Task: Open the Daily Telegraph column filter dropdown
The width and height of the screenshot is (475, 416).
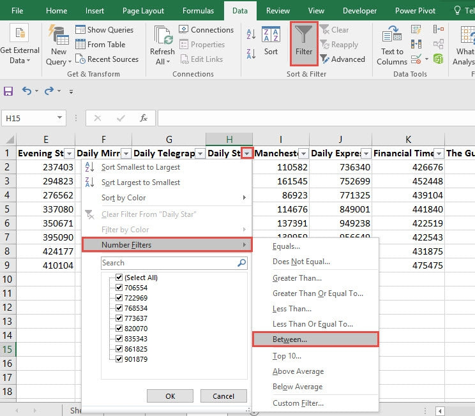Action: 200,154
